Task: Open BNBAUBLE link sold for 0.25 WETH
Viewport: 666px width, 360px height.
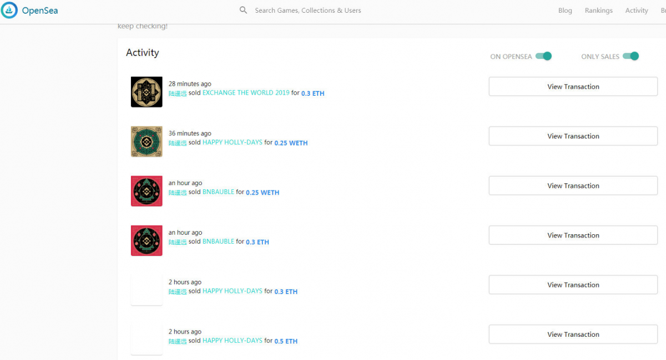Action: (218, 192)
